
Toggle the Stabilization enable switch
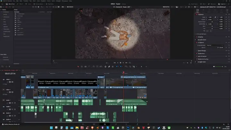click(196, 54)
